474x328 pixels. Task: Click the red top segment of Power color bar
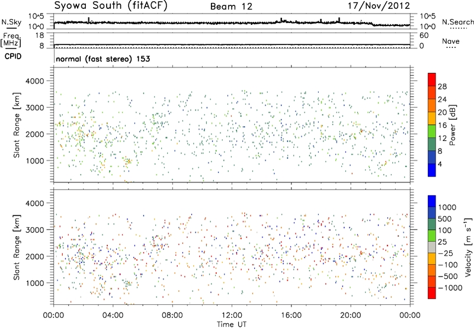pos(432,79)
